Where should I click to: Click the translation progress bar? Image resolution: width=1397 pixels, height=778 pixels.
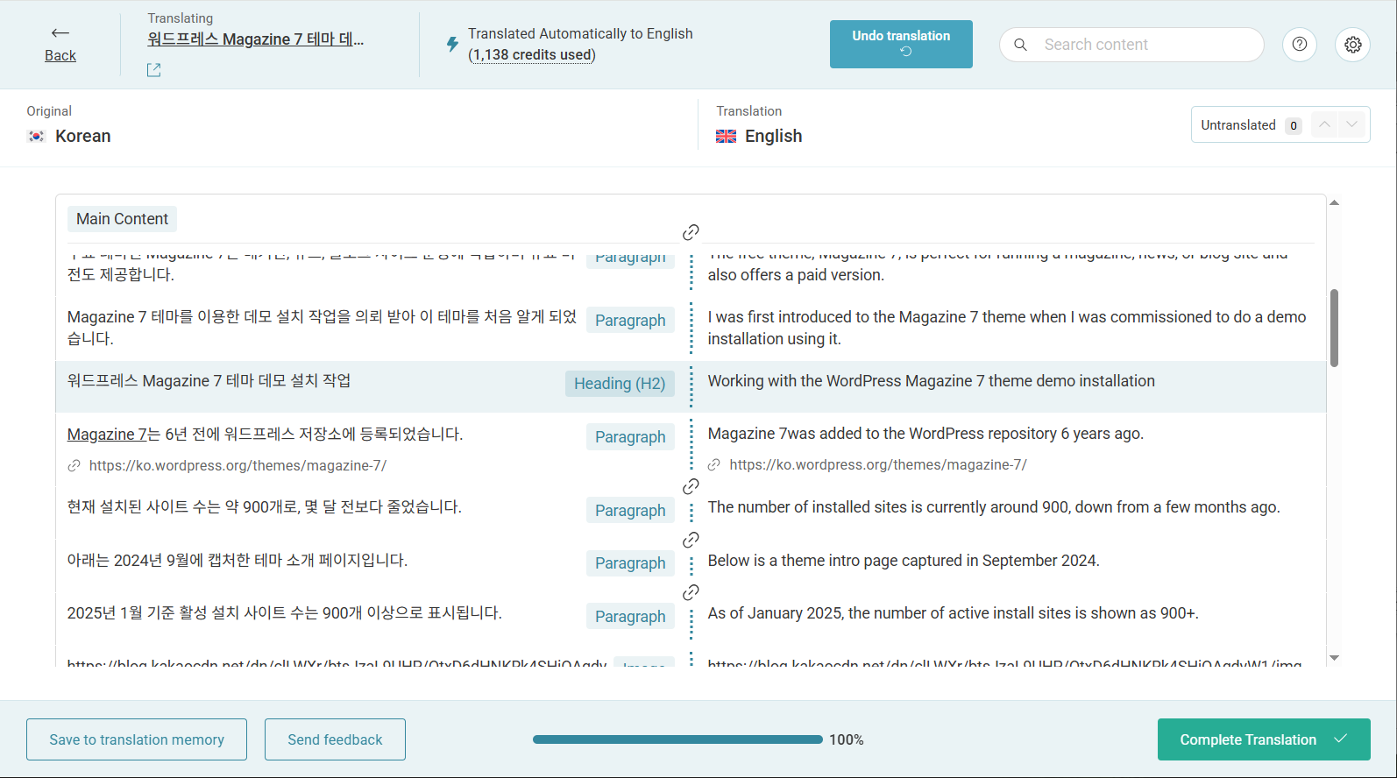coord(677,739)
